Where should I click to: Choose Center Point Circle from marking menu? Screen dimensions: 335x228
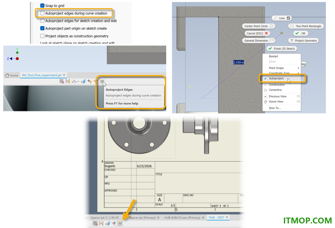(x=258, y=26)
